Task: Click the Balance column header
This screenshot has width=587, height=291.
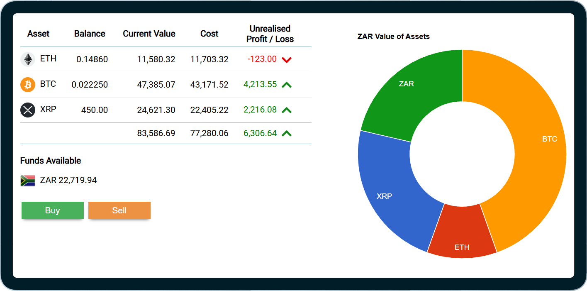Action: (90, 34)
